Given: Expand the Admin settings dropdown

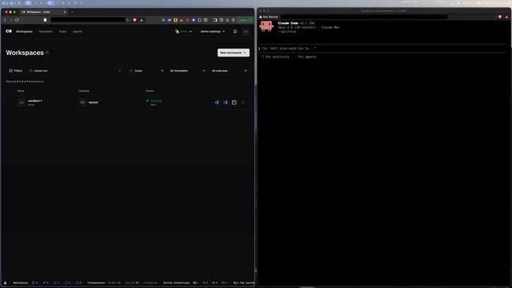Looking at the screenshot, I should pos(212,32).
